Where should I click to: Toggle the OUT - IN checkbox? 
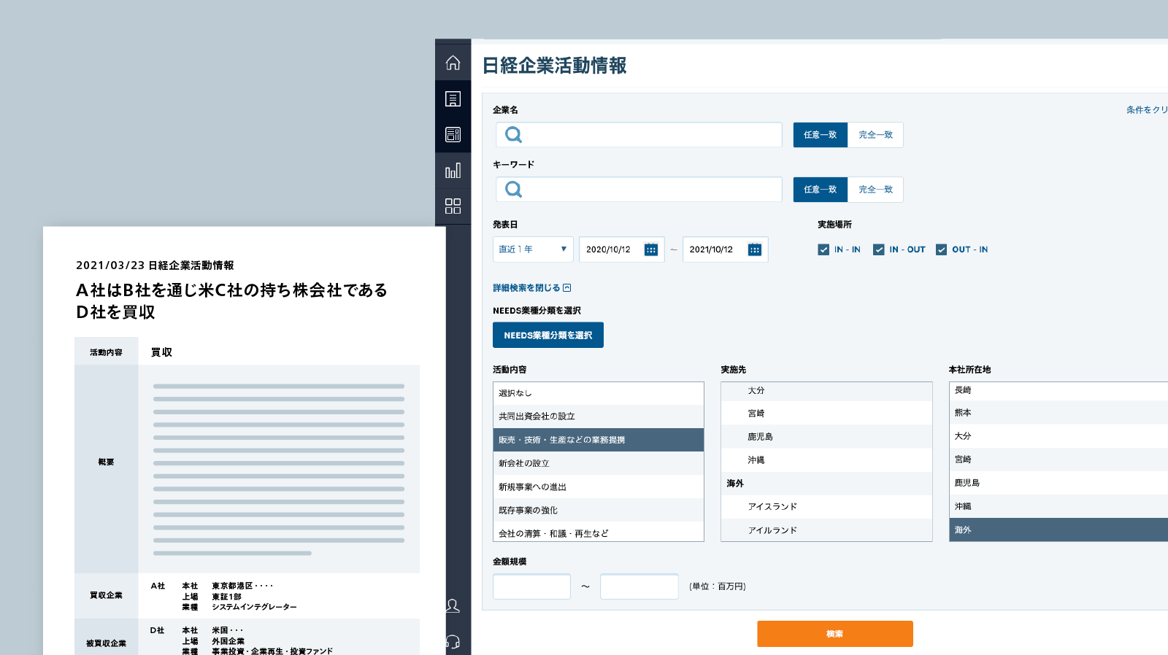942,249
